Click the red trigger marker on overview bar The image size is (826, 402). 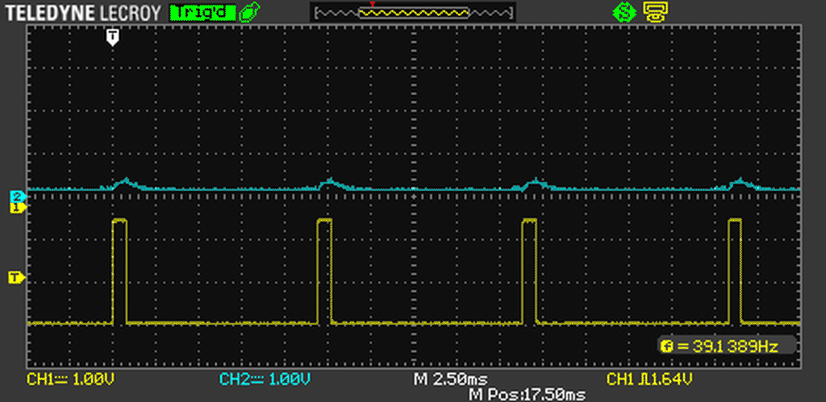373,4
